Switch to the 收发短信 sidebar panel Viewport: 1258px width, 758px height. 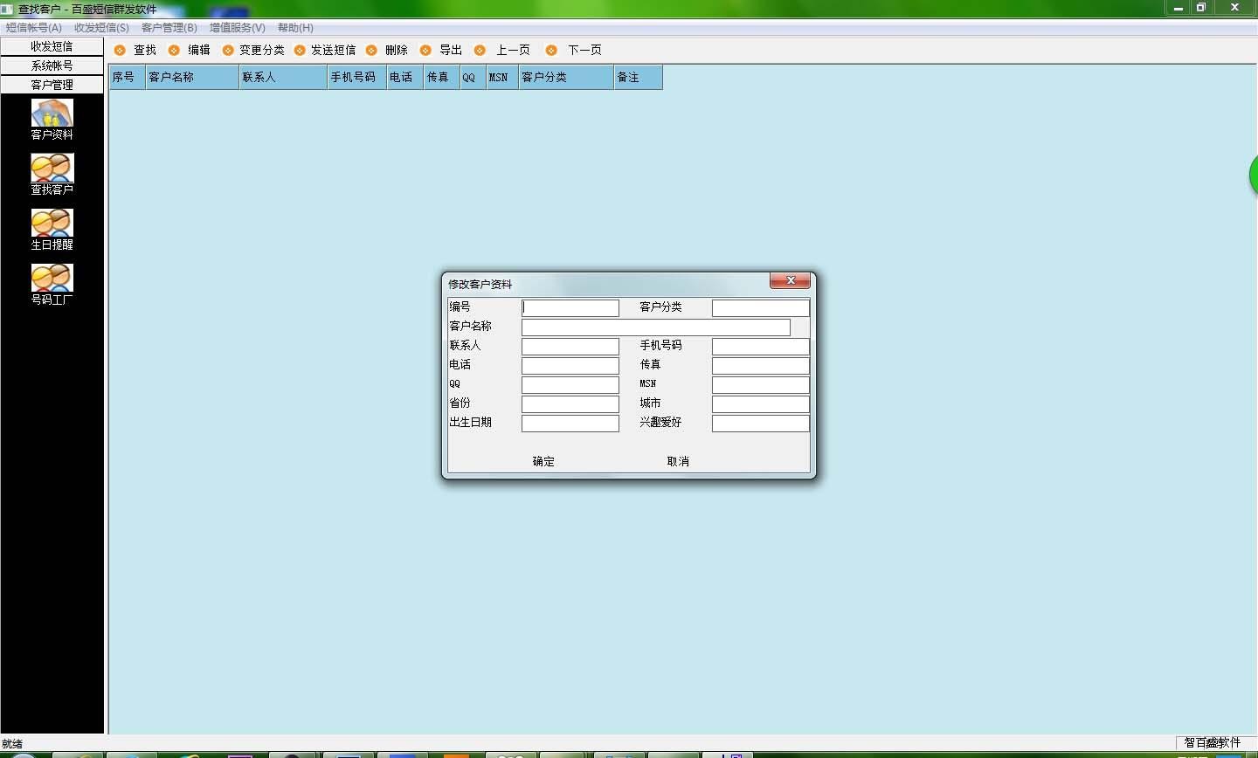click(52, 46)
